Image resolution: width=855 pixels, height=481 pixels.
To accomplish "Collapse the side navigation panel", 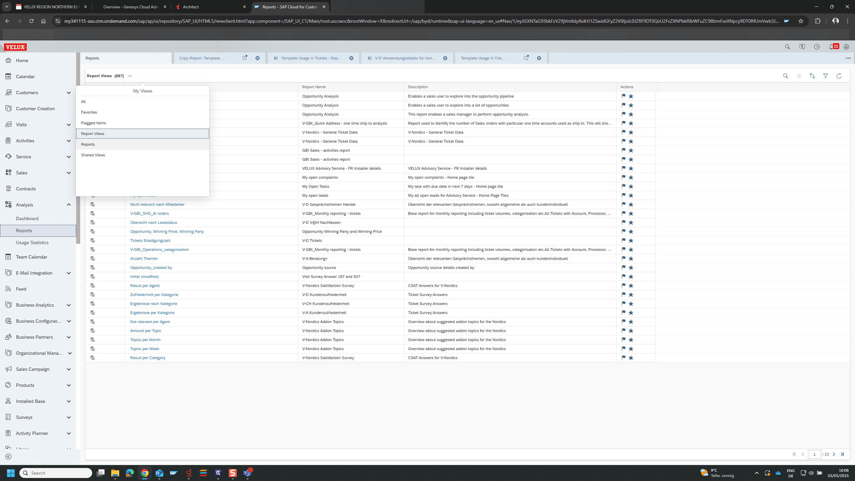I will click(8, 457).
